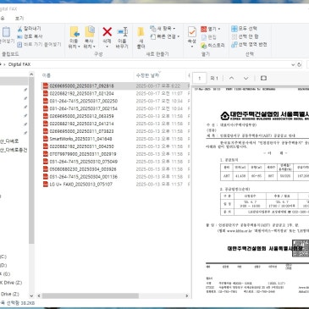The width and height of the screenshot is (309, 309).
Task: Click the horizontal scrollbar under the file list
Action: pyautogui.click(x=91, y=295)
